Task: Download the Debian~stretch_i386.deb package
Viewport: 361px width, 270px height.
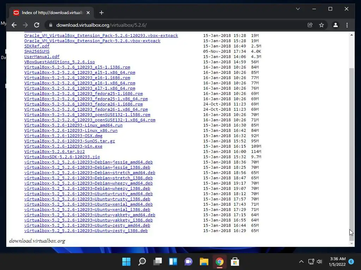Action: (x=88, y=178)
